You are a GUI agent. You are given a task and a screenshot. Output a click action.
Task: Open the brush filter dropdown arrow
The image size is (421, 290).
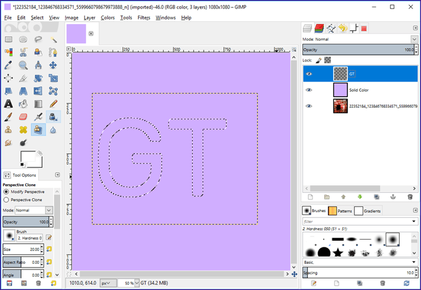[x=414, y=221]
